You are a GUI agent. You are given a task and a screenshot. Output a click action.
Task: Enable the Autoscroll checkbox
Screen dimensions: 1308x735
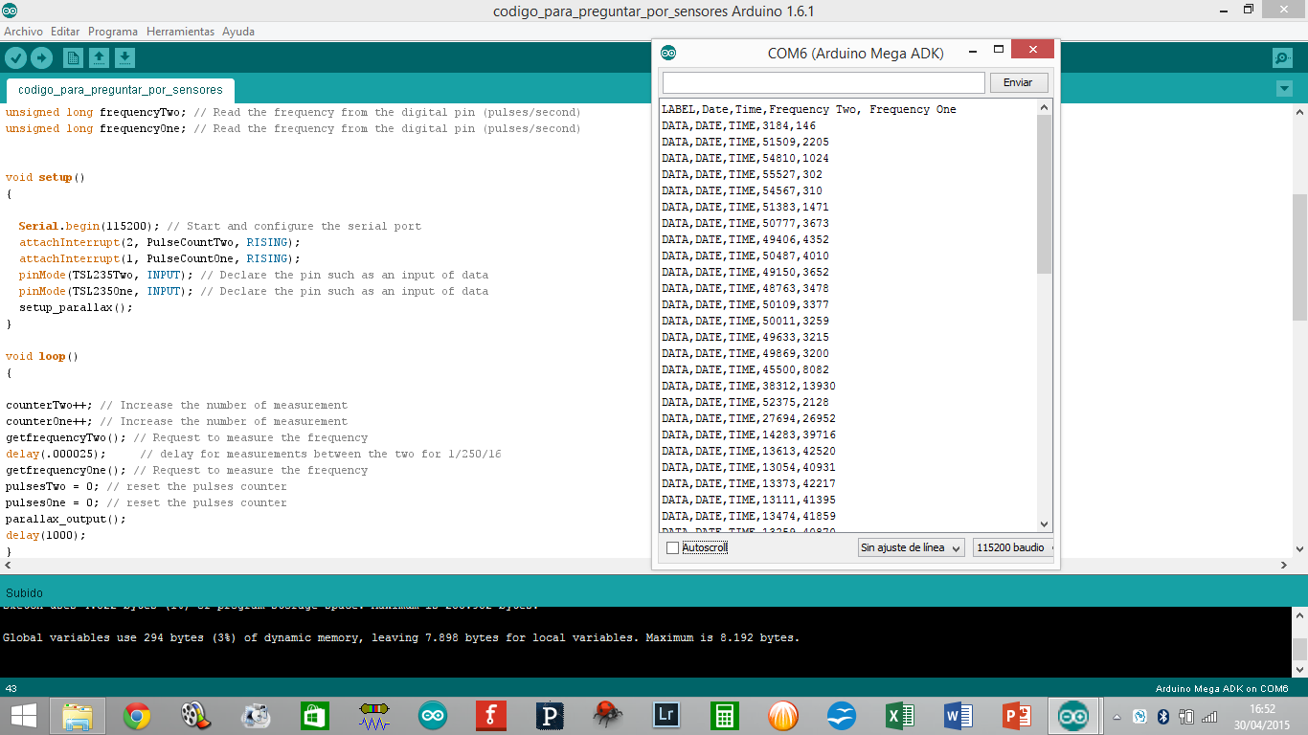672,547
